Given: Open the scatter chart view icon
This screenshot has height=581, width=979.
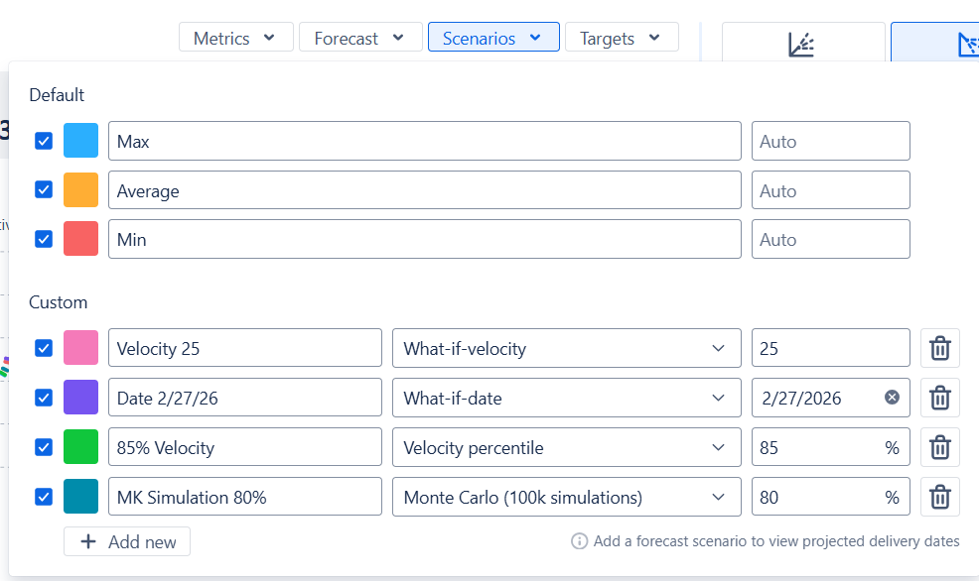Looking at the screenshot, I should [803, 43].
